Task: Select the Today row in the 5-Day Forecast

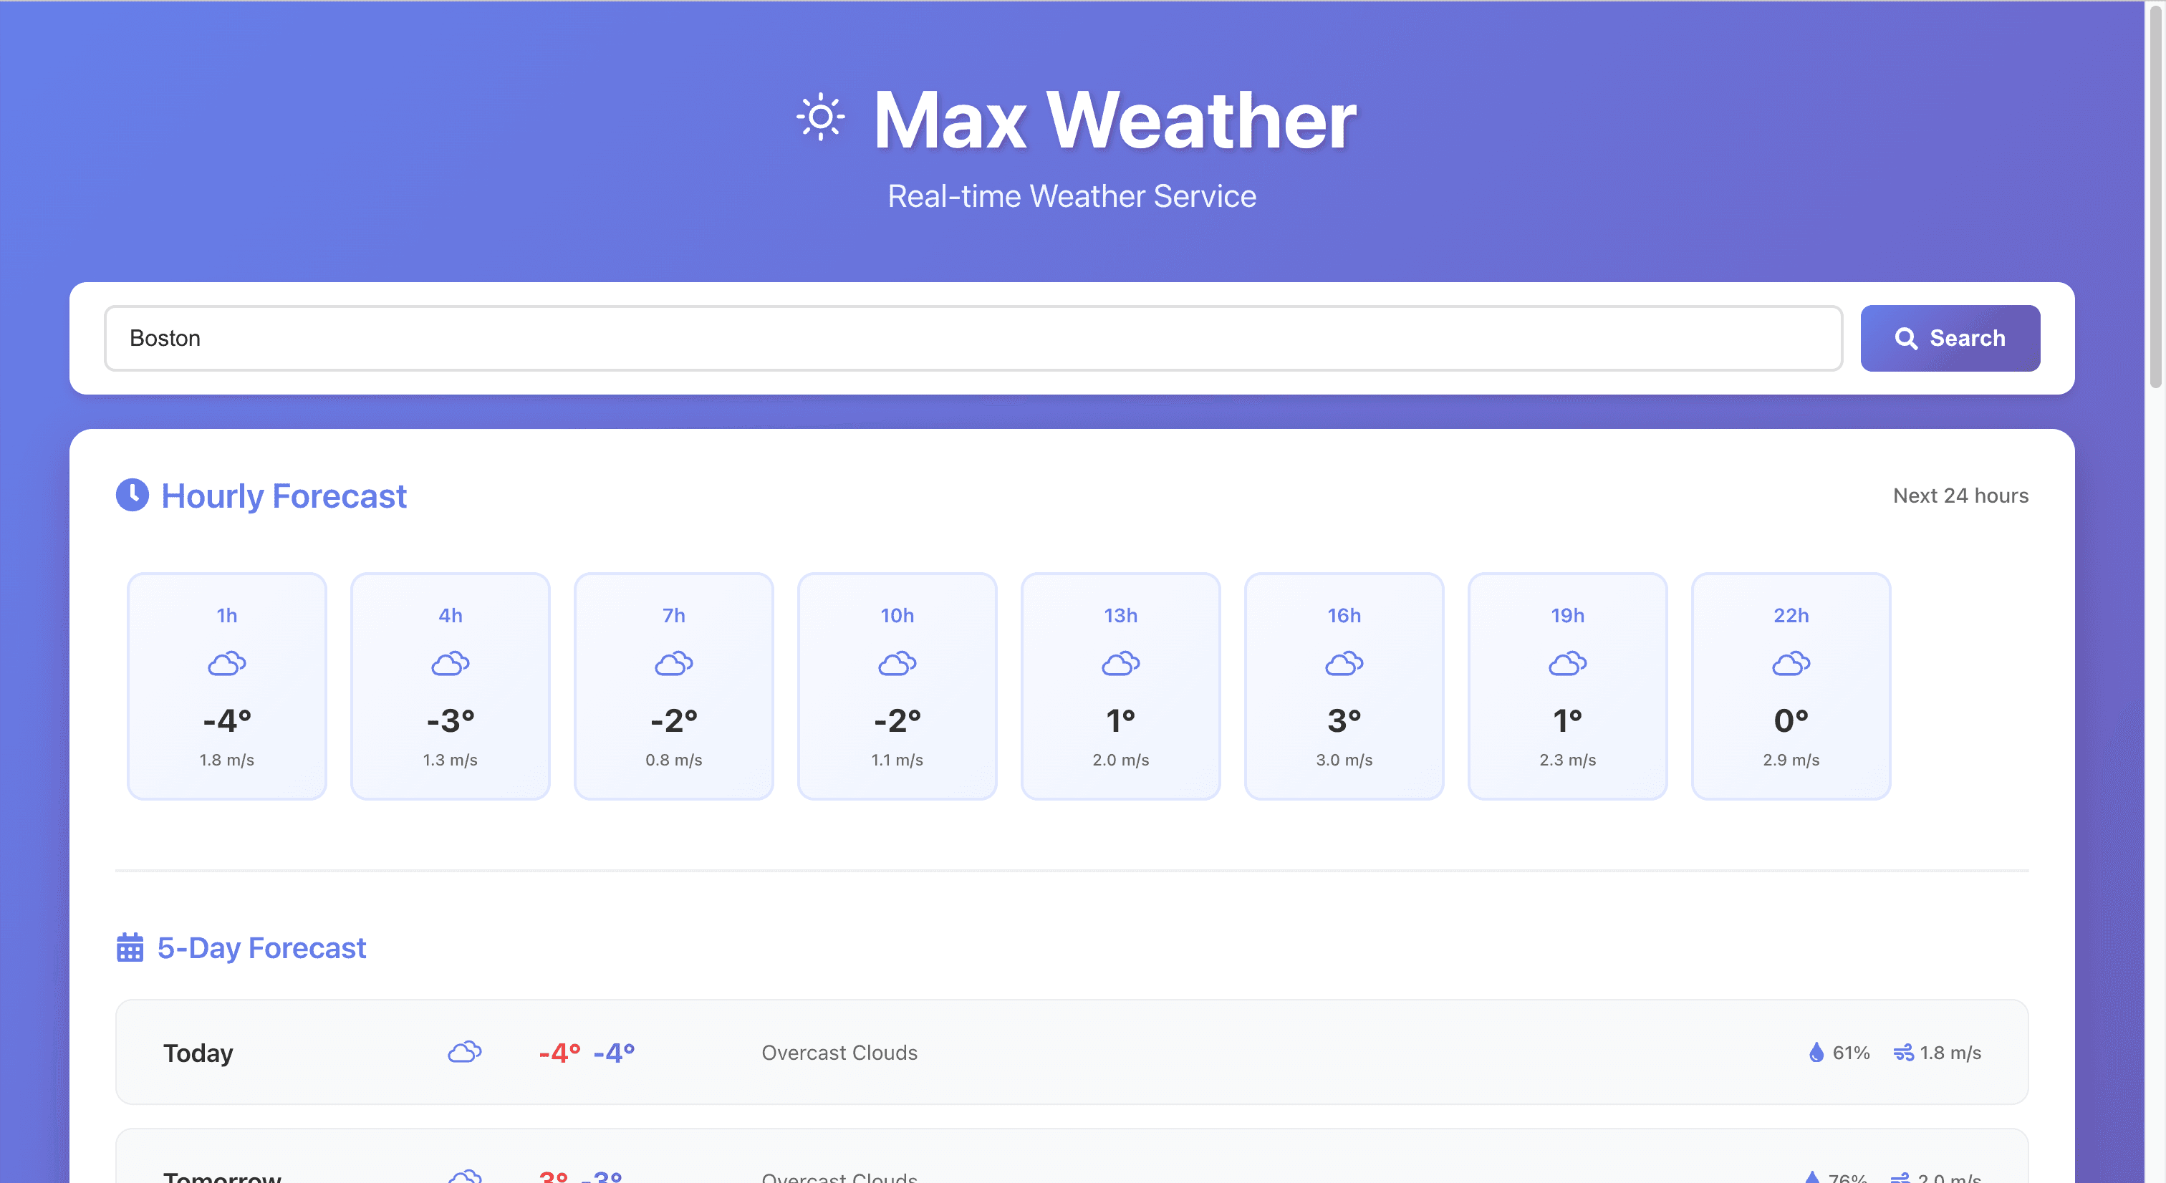Action: click(1072, 1052)
